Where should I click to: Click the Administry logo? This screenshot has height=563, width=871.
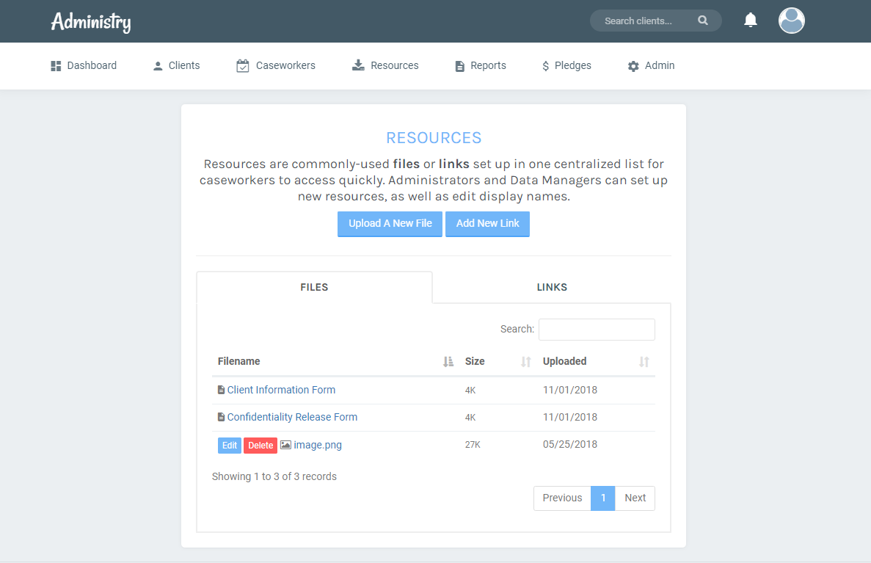(91, 21)
